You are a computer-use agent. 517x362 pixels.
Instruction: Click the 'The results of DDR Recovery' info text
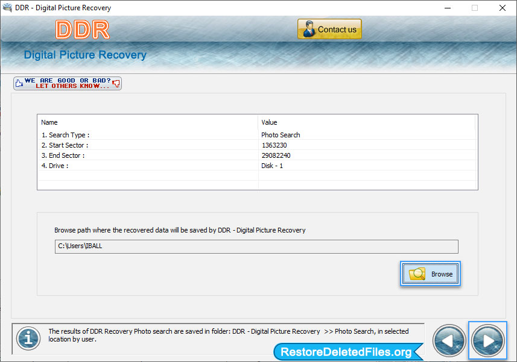(x=229, y=335)
